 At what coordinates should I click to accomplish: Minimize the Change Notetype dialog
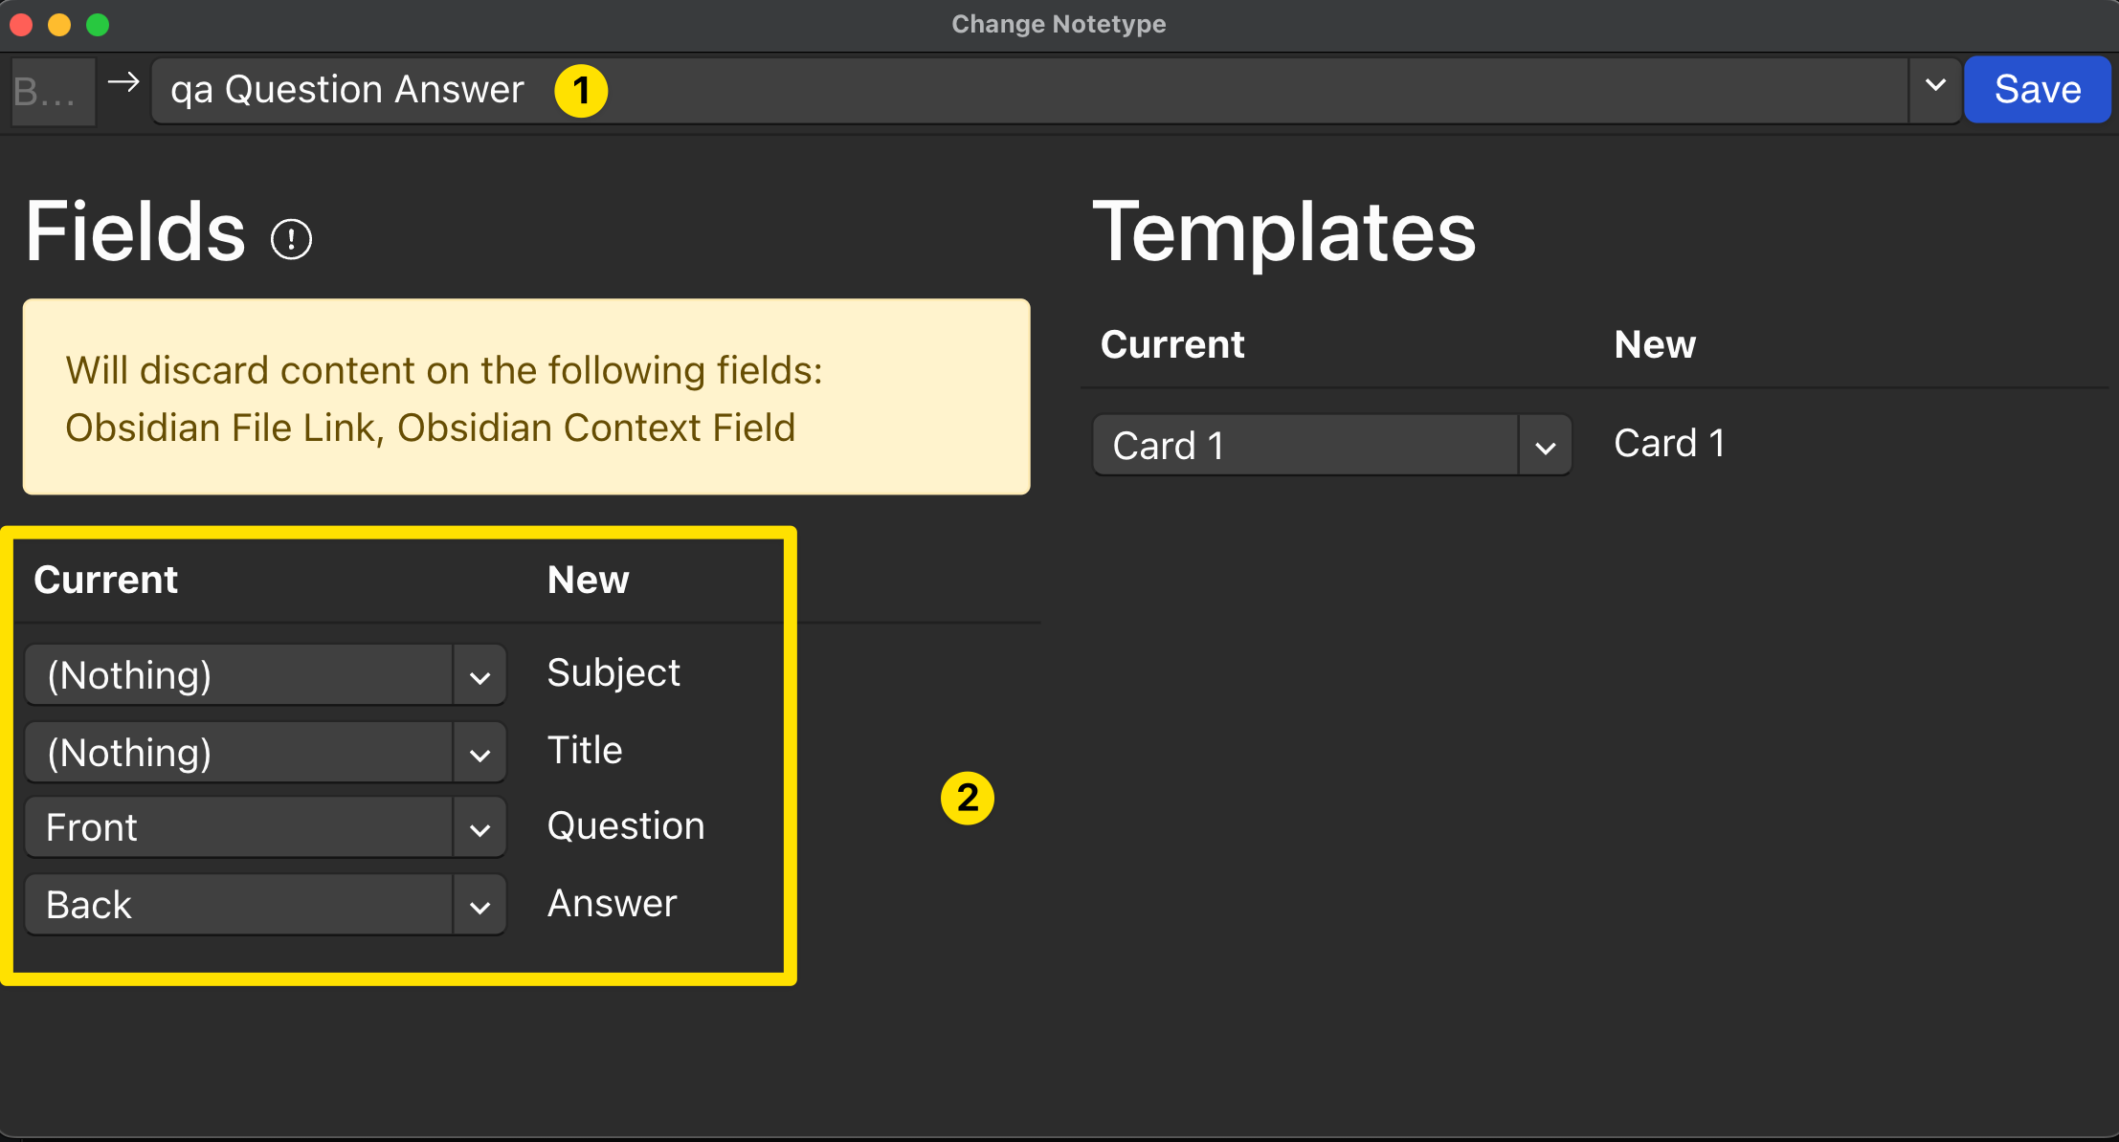pyautogui.click(x=59, y=24)
